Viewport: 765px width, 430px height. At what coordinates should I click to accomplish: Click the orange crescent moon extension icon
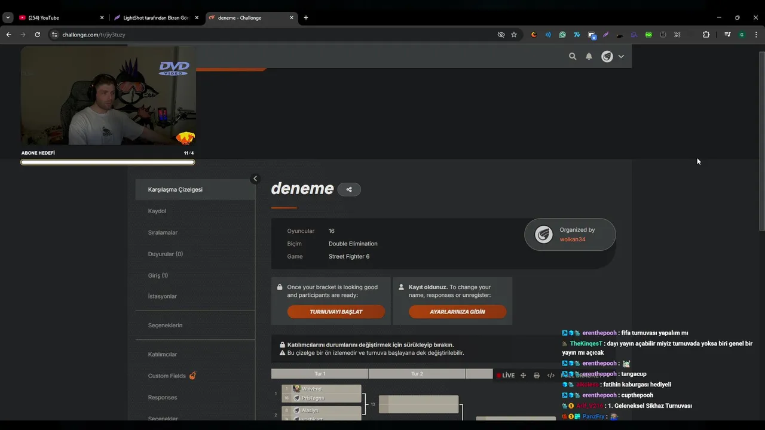tap(534, 35)
